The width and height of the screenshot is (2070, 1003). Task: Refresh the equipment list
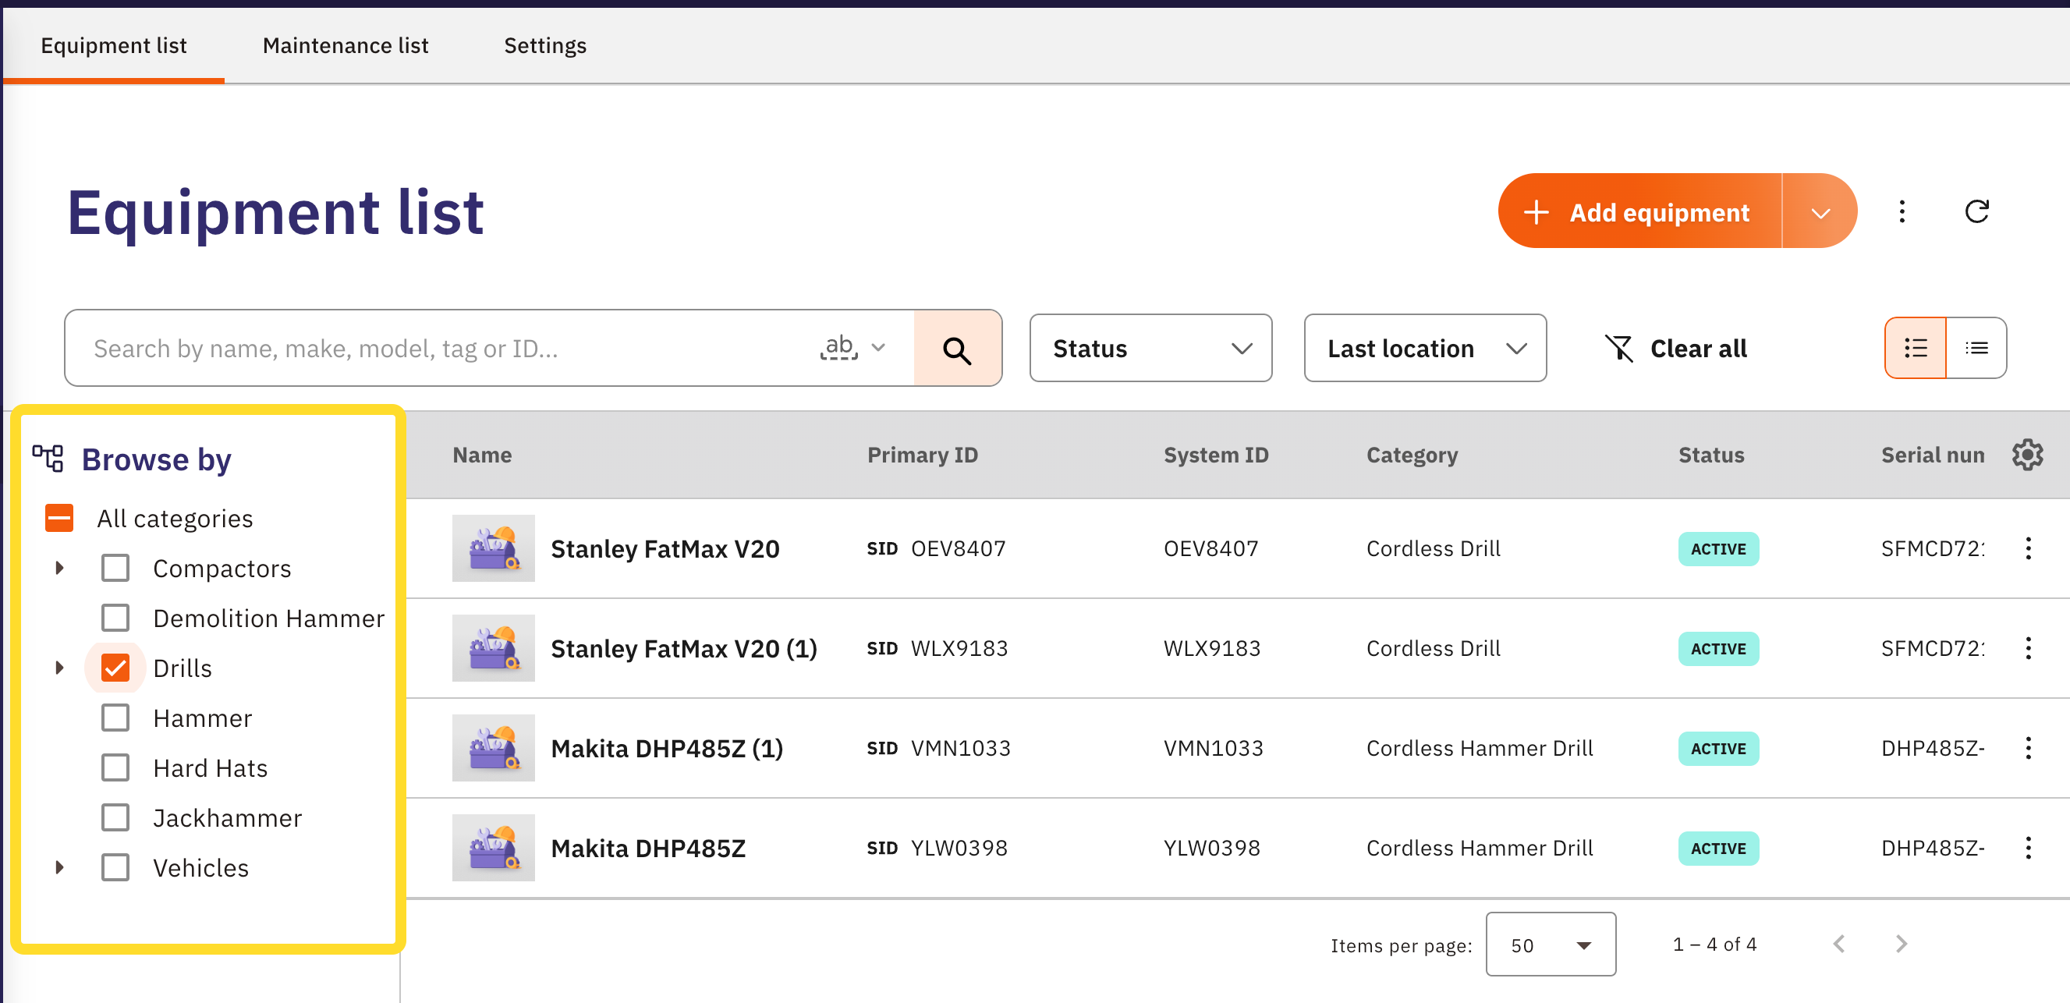(x=1976, y=212)
